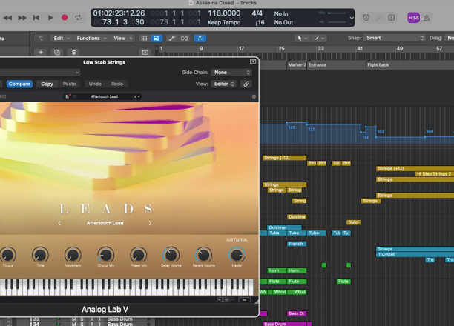
Task: Click the Fast Forward transport button
Action: click(x=22, y=18)
